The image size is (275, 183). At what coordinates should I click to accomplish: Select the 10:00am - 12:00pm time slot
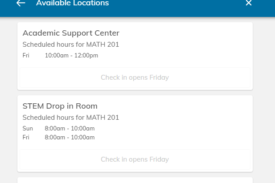[71, 56]
